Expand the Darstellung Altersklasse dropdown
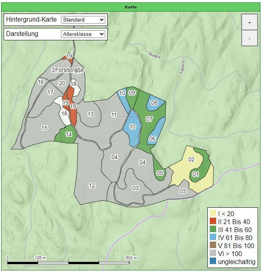The image size is (262, 272). (83, 34)
